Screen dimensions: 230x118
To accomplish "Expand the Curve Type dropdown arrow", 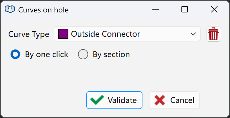I will coord(193,34).
